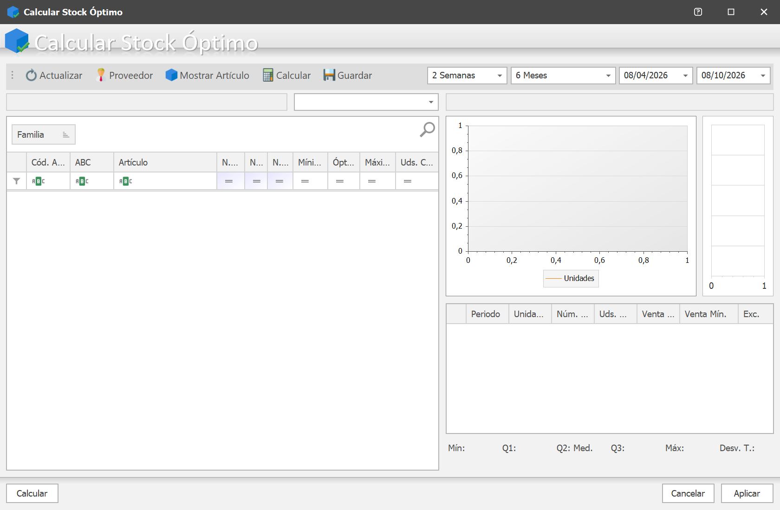This screenshot has height=510, width=780.
Task: Open ABC column filter operator icon
Action: (x=82, y=181)
